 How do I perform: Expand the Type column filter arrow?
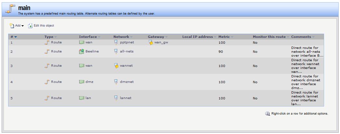coord(56,37)
